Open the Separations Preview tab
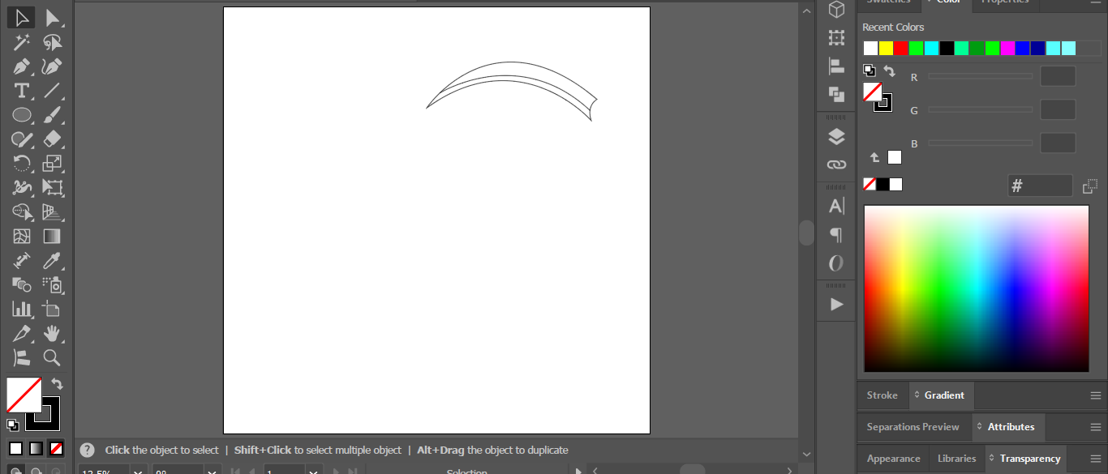Image resolution: width=1108 pixels, height=474 pixels. click(x=913, y=427)
